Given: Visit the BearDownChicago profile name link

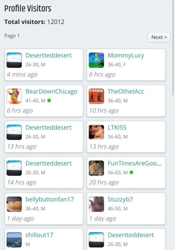Looking at the screenshot, I should [x=52, y=92].
